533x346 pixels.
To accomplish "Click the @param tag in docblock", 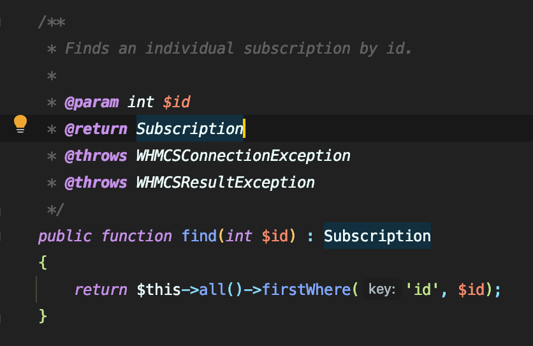I will (x=91, y=102).
